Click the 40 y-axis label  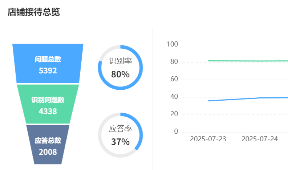pyautogui.click(x=174, y=97)
